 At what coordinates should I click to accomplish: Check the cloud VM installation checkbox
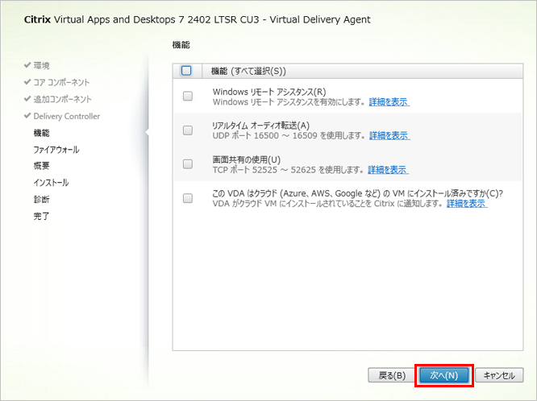(x=188, y=198)
